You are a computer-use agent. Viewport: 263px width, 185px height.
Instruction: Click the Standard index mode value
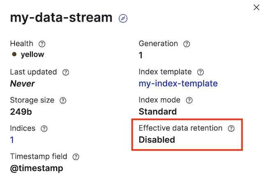pos(158,111)
